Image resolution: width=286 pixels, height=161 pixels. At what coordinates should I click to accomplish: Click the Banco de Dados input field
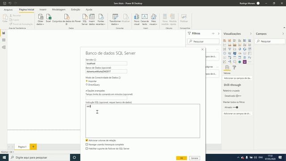pyautogui.click(x=106, y=72)
